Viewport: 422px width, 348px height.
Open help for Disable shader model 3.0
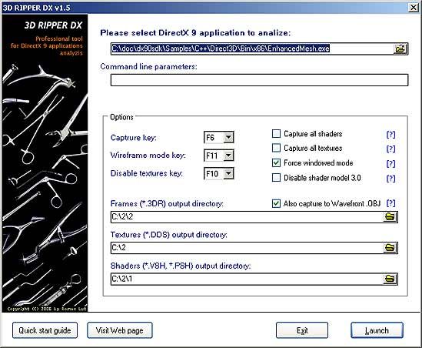pos(390,179)
